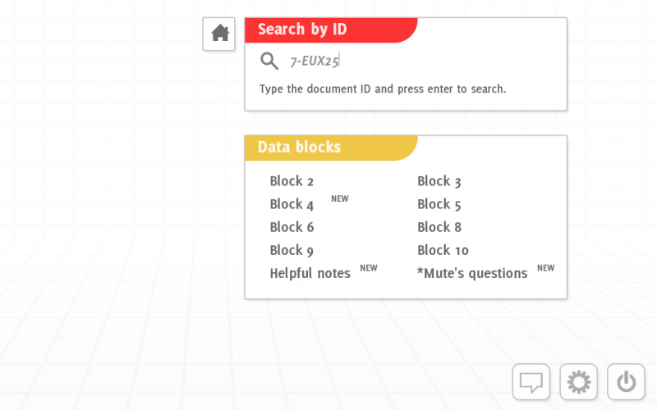Viewport: 657px width, 410px height.
Task: Open *Mute's questions block
Action: tap(472, 273)
